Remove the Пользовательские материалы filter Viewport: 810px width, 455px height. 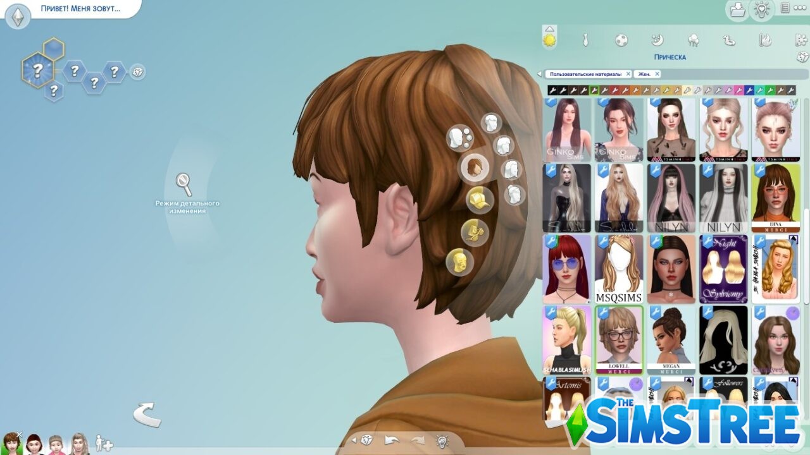[x=628, y=74]
